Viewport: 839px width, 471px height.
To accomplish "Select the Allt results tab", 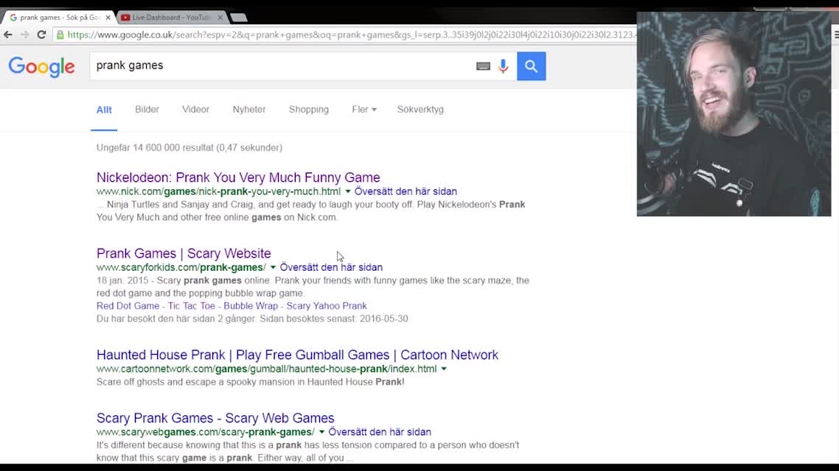I will click(x=104, y=110).
